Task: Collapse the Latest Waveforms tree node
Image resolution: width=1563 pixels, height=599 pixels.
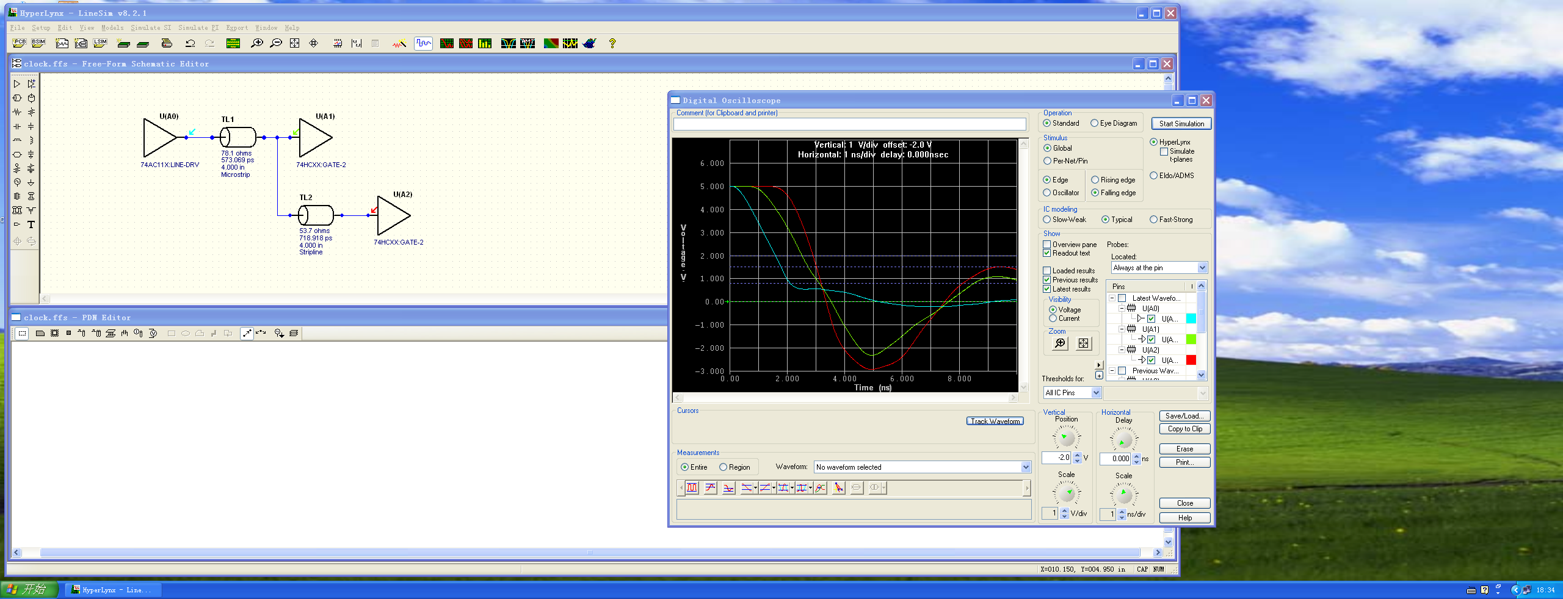Action: [x=1112, y=298]
